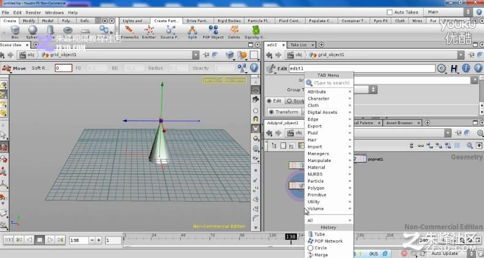The width and height of the screenshot is (484, 258).
Task: Switch to the Cloth shelf tab
Action: pyautogui.click(x=399, y=21)
